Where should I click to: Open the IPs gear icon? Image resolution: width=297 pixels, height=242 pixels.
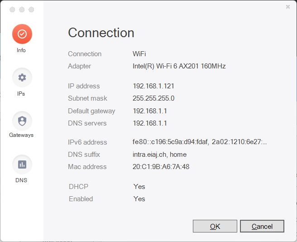pyautogui.click(x=22, y=77)
